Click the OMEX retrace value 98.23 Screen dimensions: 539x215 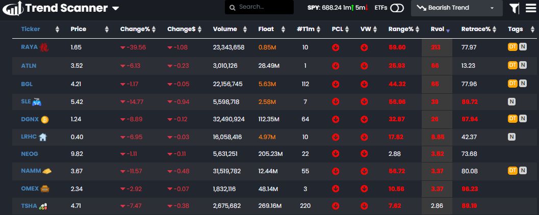coord(470,189)
